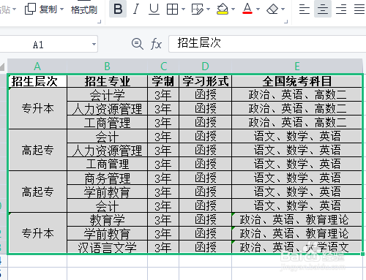Select 学制 cell in 商务管理 row
The width and height of the screenshot is (366, 280).
(163, 178)
